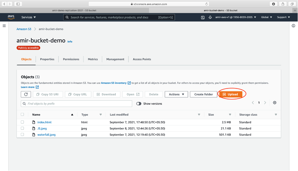Click the Download button
The width and height of the screenshot is (298, 171).
tap(106, 94)
